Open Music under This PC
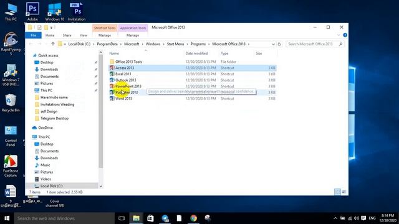The width and height of the screenshot is (399, 224). coord(45,165)
